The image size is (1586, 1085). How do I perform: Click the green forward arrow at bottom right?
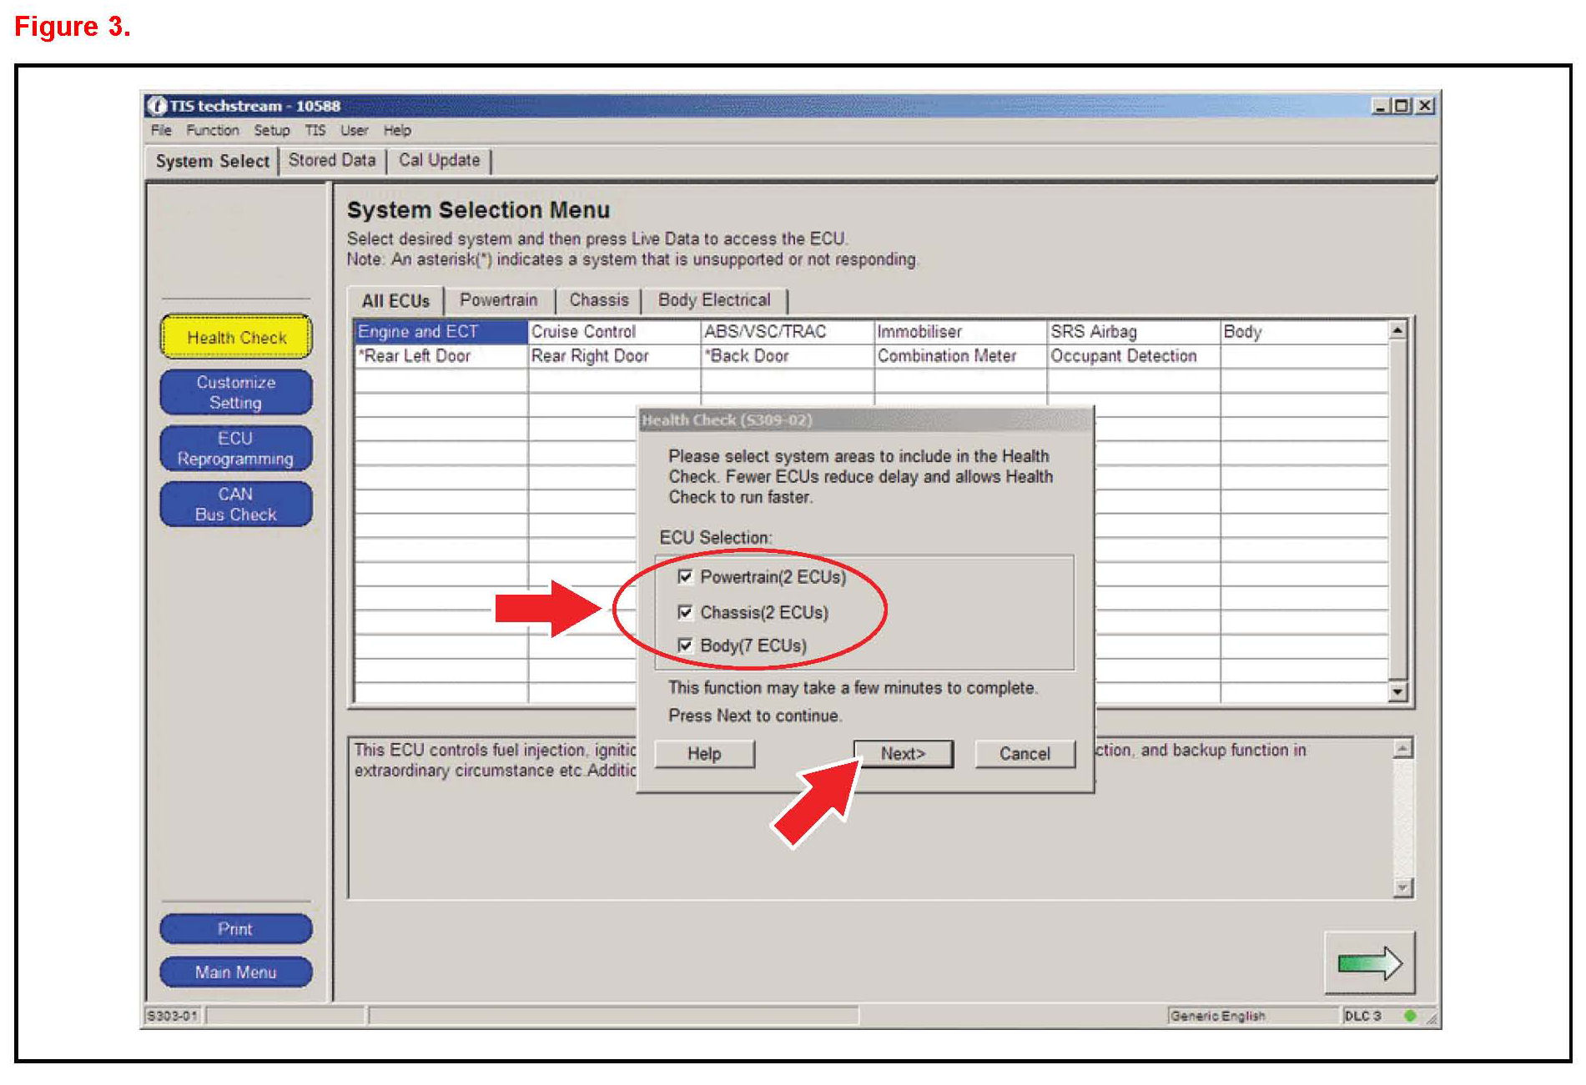(x=1371, y=963)
